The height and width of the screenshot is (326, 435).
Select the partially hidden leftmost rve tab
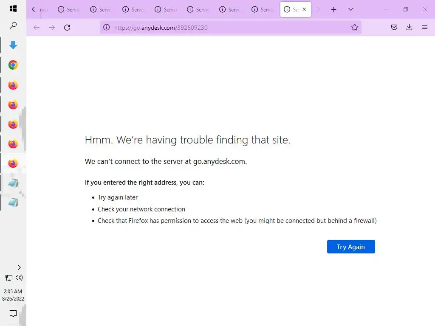(x=43, y=10)
